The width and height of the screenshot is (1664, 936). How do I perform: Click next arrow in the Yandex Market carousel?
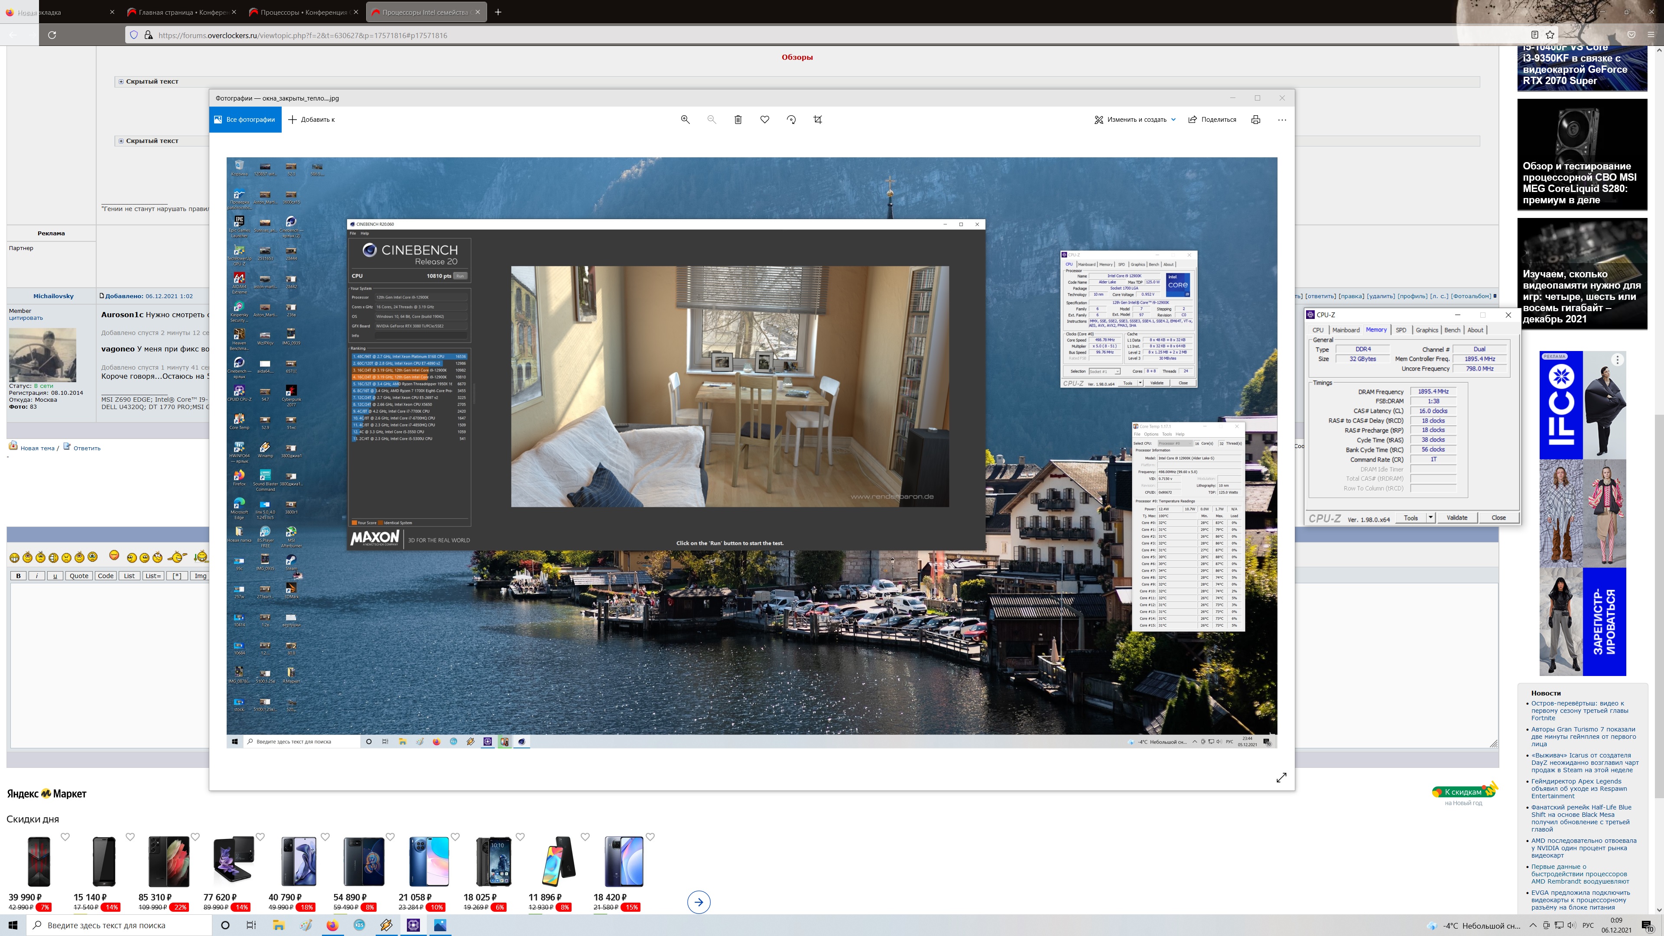pyautogui.click(x=698, y=902)
